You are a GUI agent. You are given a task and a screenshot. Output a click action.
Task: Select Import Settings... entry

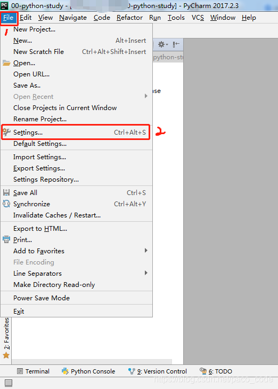pyautogui.click(x=77, y=157)
